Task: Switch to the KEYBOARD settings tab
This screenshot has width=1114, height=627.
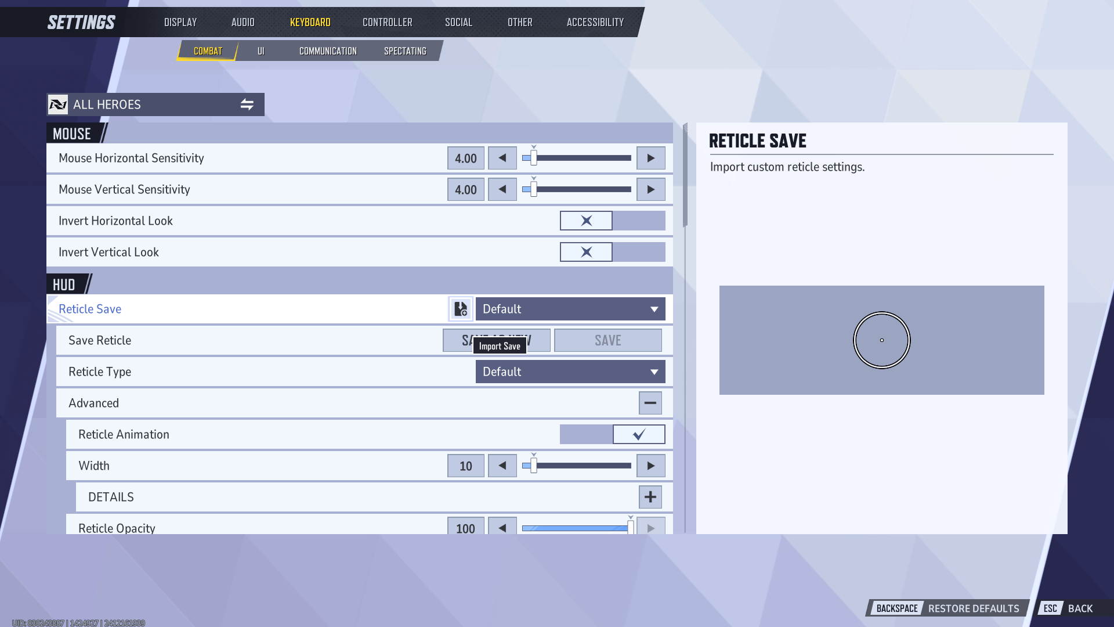Action: (310, 21)
